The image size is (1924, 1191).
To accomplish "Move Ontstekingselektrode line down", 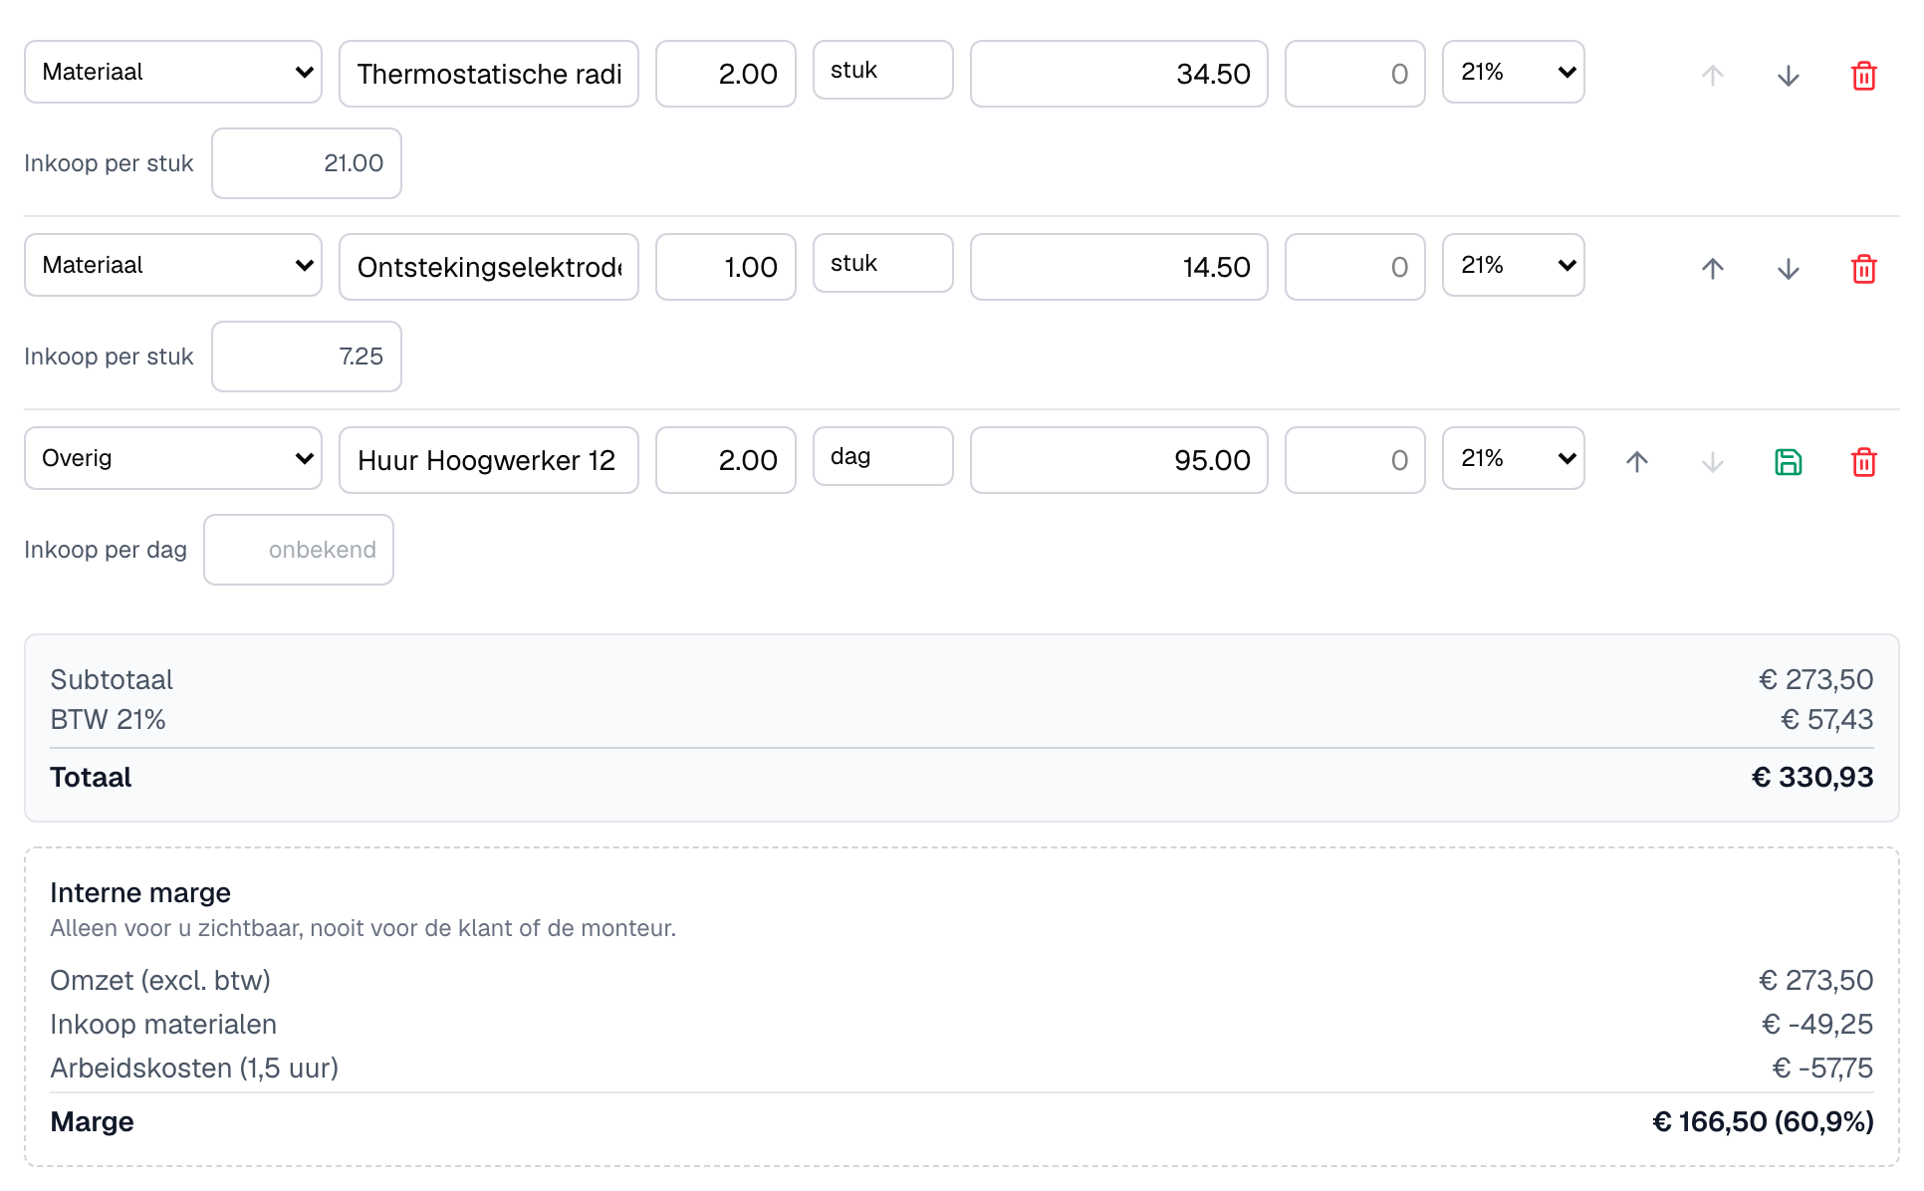I will 1788,269.
